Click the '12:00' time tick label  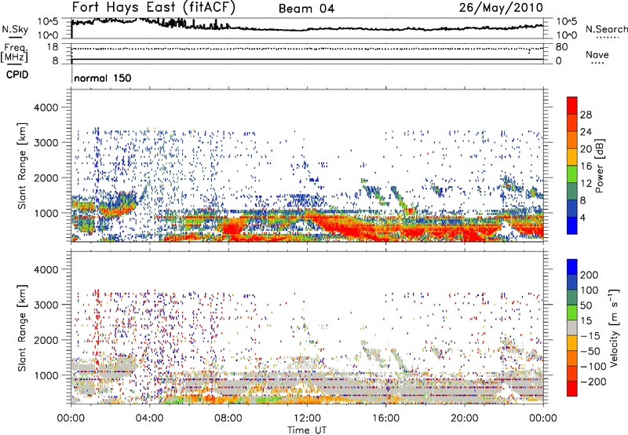pyautogui.click(x=307, y=419)
